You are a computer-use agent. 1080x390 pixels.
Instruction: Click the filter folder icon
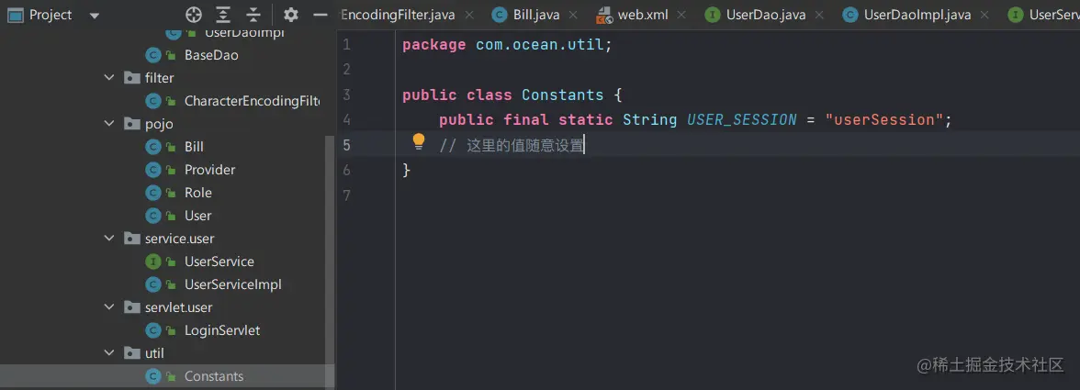[x=131, y=78]
